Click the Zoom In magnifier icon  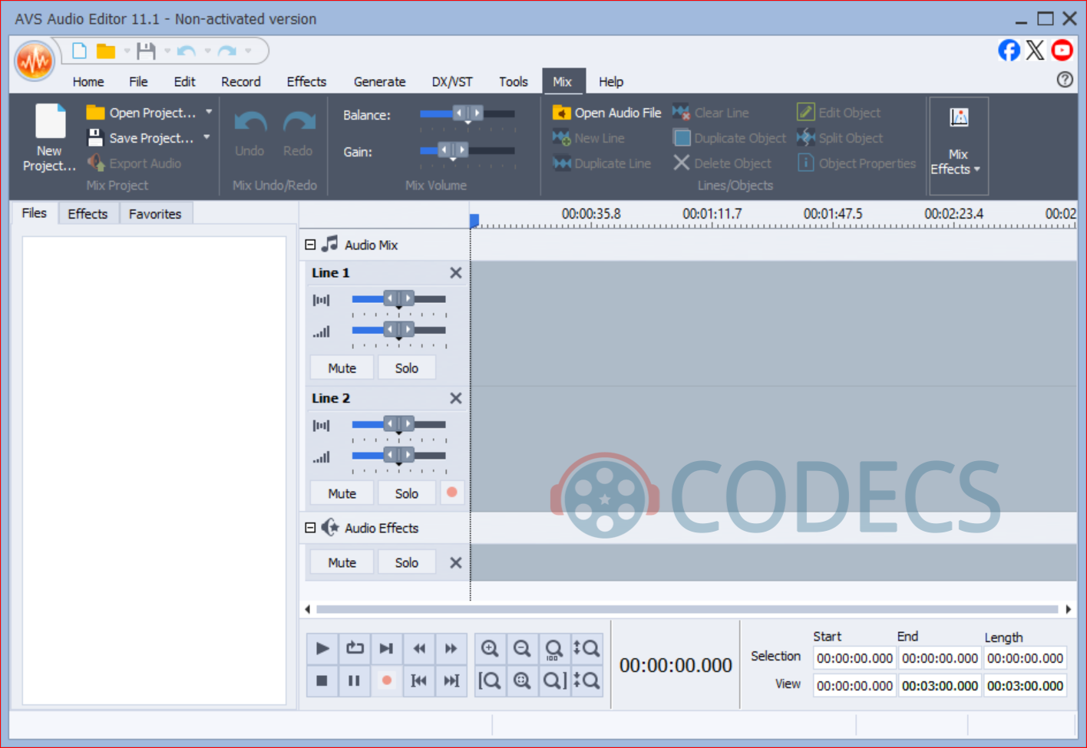pos(490,649)
